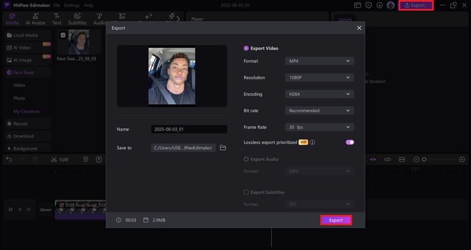Click the Cover button on the track

46,210
